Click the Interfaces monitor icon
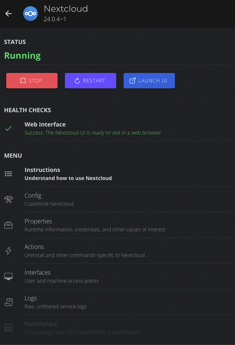The image size is (235, 345). [x=8, y=276]
